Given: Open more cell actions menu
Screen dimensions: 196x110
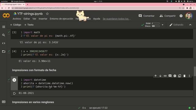Looking at the screenshot, I should (x=189, y=76).
